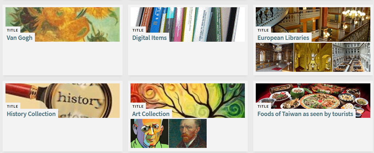Select the Van Gogh self-portrait thumbnail
The image size is (374, 153).
coord(188,133)
